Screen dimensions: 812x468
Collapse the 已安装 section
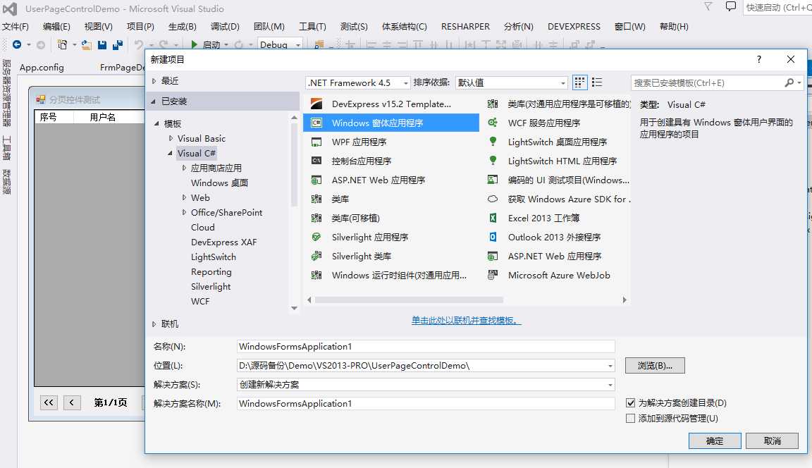coord(153,101)
